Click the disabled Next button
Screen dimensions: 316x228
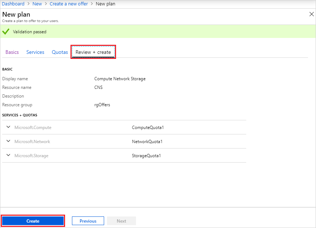tap(121, 220)
